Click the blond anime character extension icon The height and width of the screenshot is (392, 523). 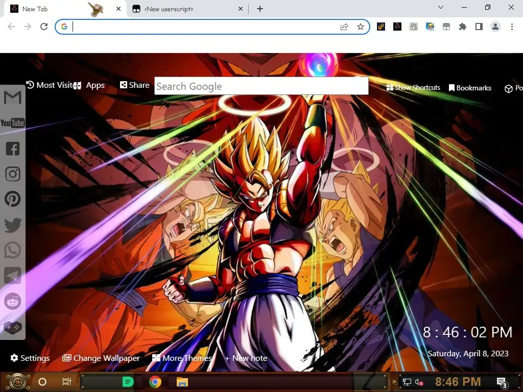coord(430,27)
